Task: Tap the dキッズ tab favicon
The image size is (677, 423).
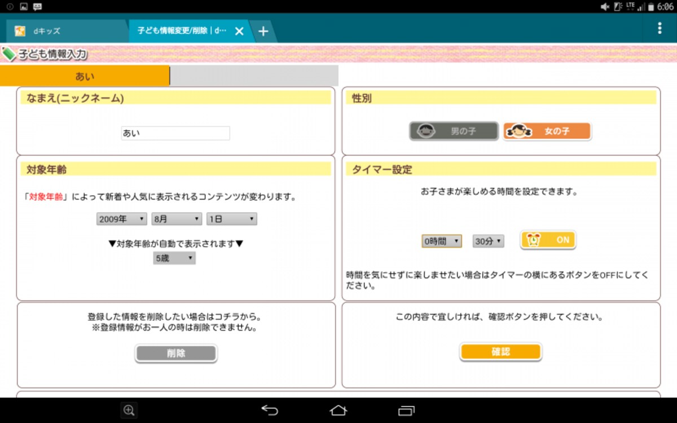Action: tap(20, 31)
